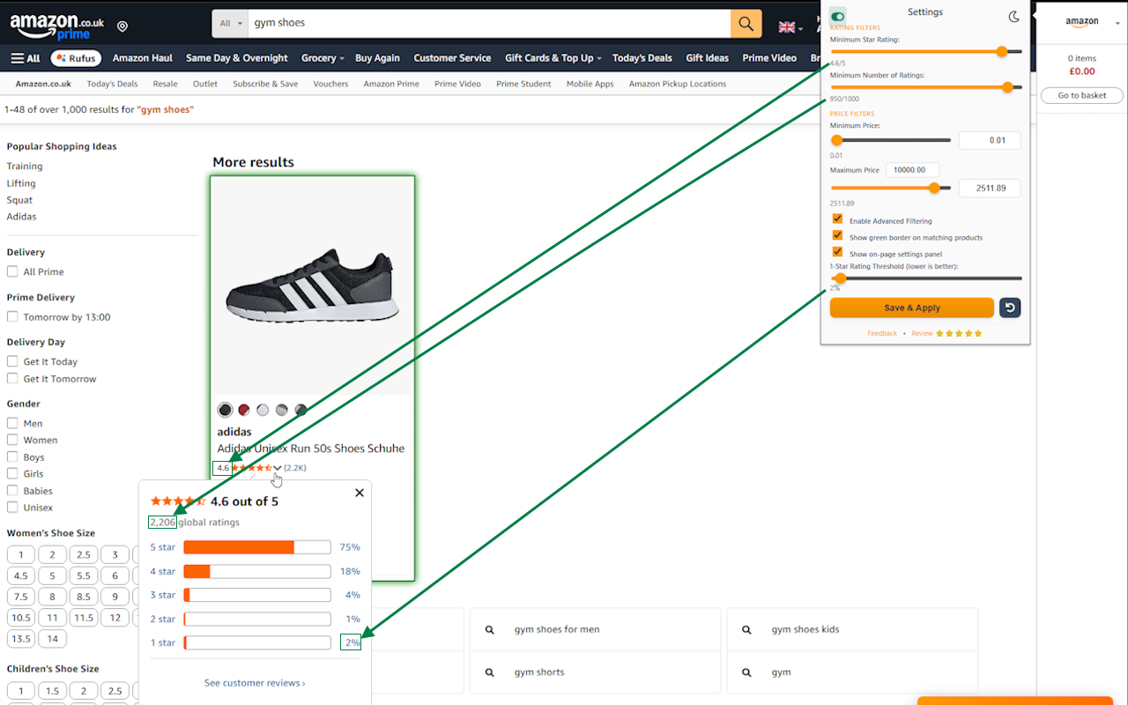Uncheck Show green border on matching products
Screen dimensions: 1128x705
[837, 236]
